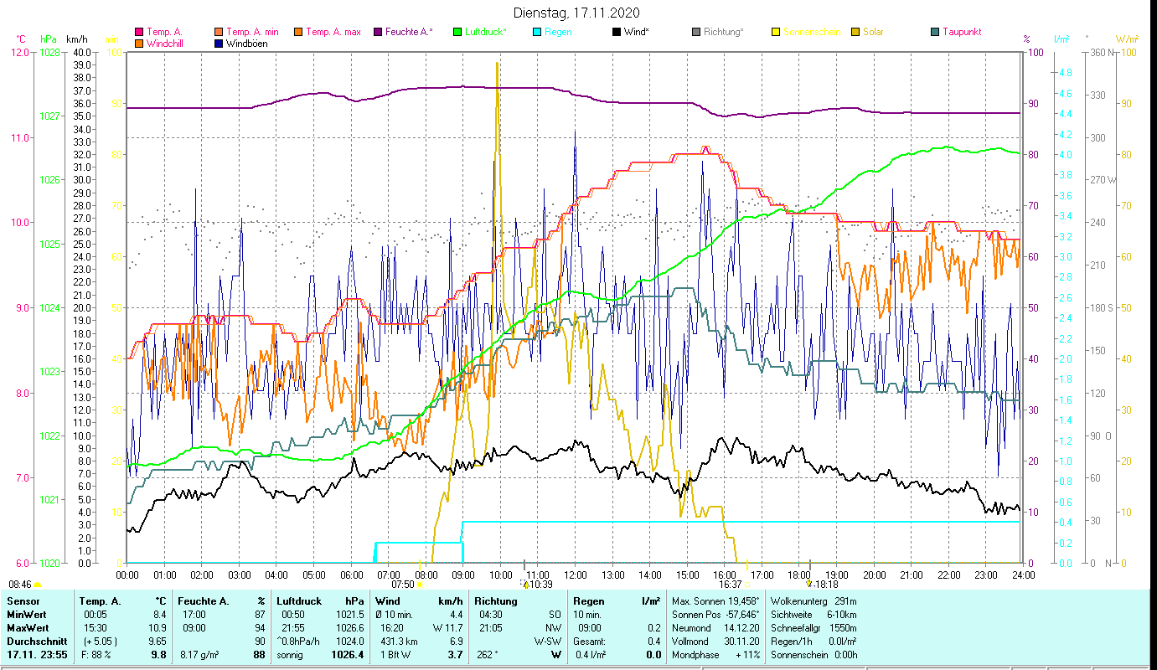
Task: Select the 'Taupunkt' legend label
Action: 962,33
